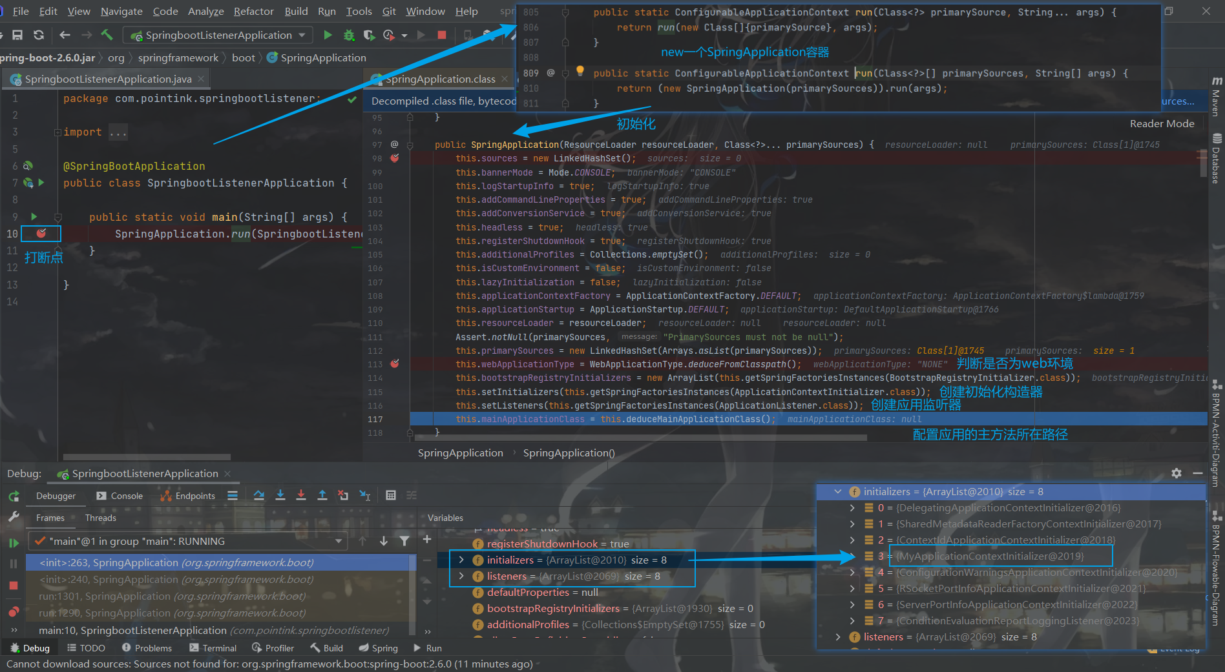View breakpoints with the double red circle icon

[x=14, y=611]
